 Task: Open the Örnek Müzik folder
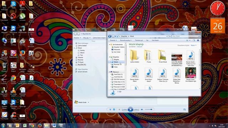(x=162, y=56)
